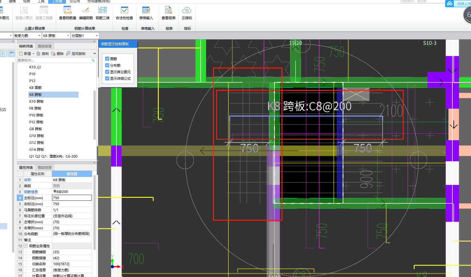Click the 查看工程量 quantity icon
Image resolution: width=471 pixels, height=277 pixels.
pyautogui.click(x=44, y=11)
